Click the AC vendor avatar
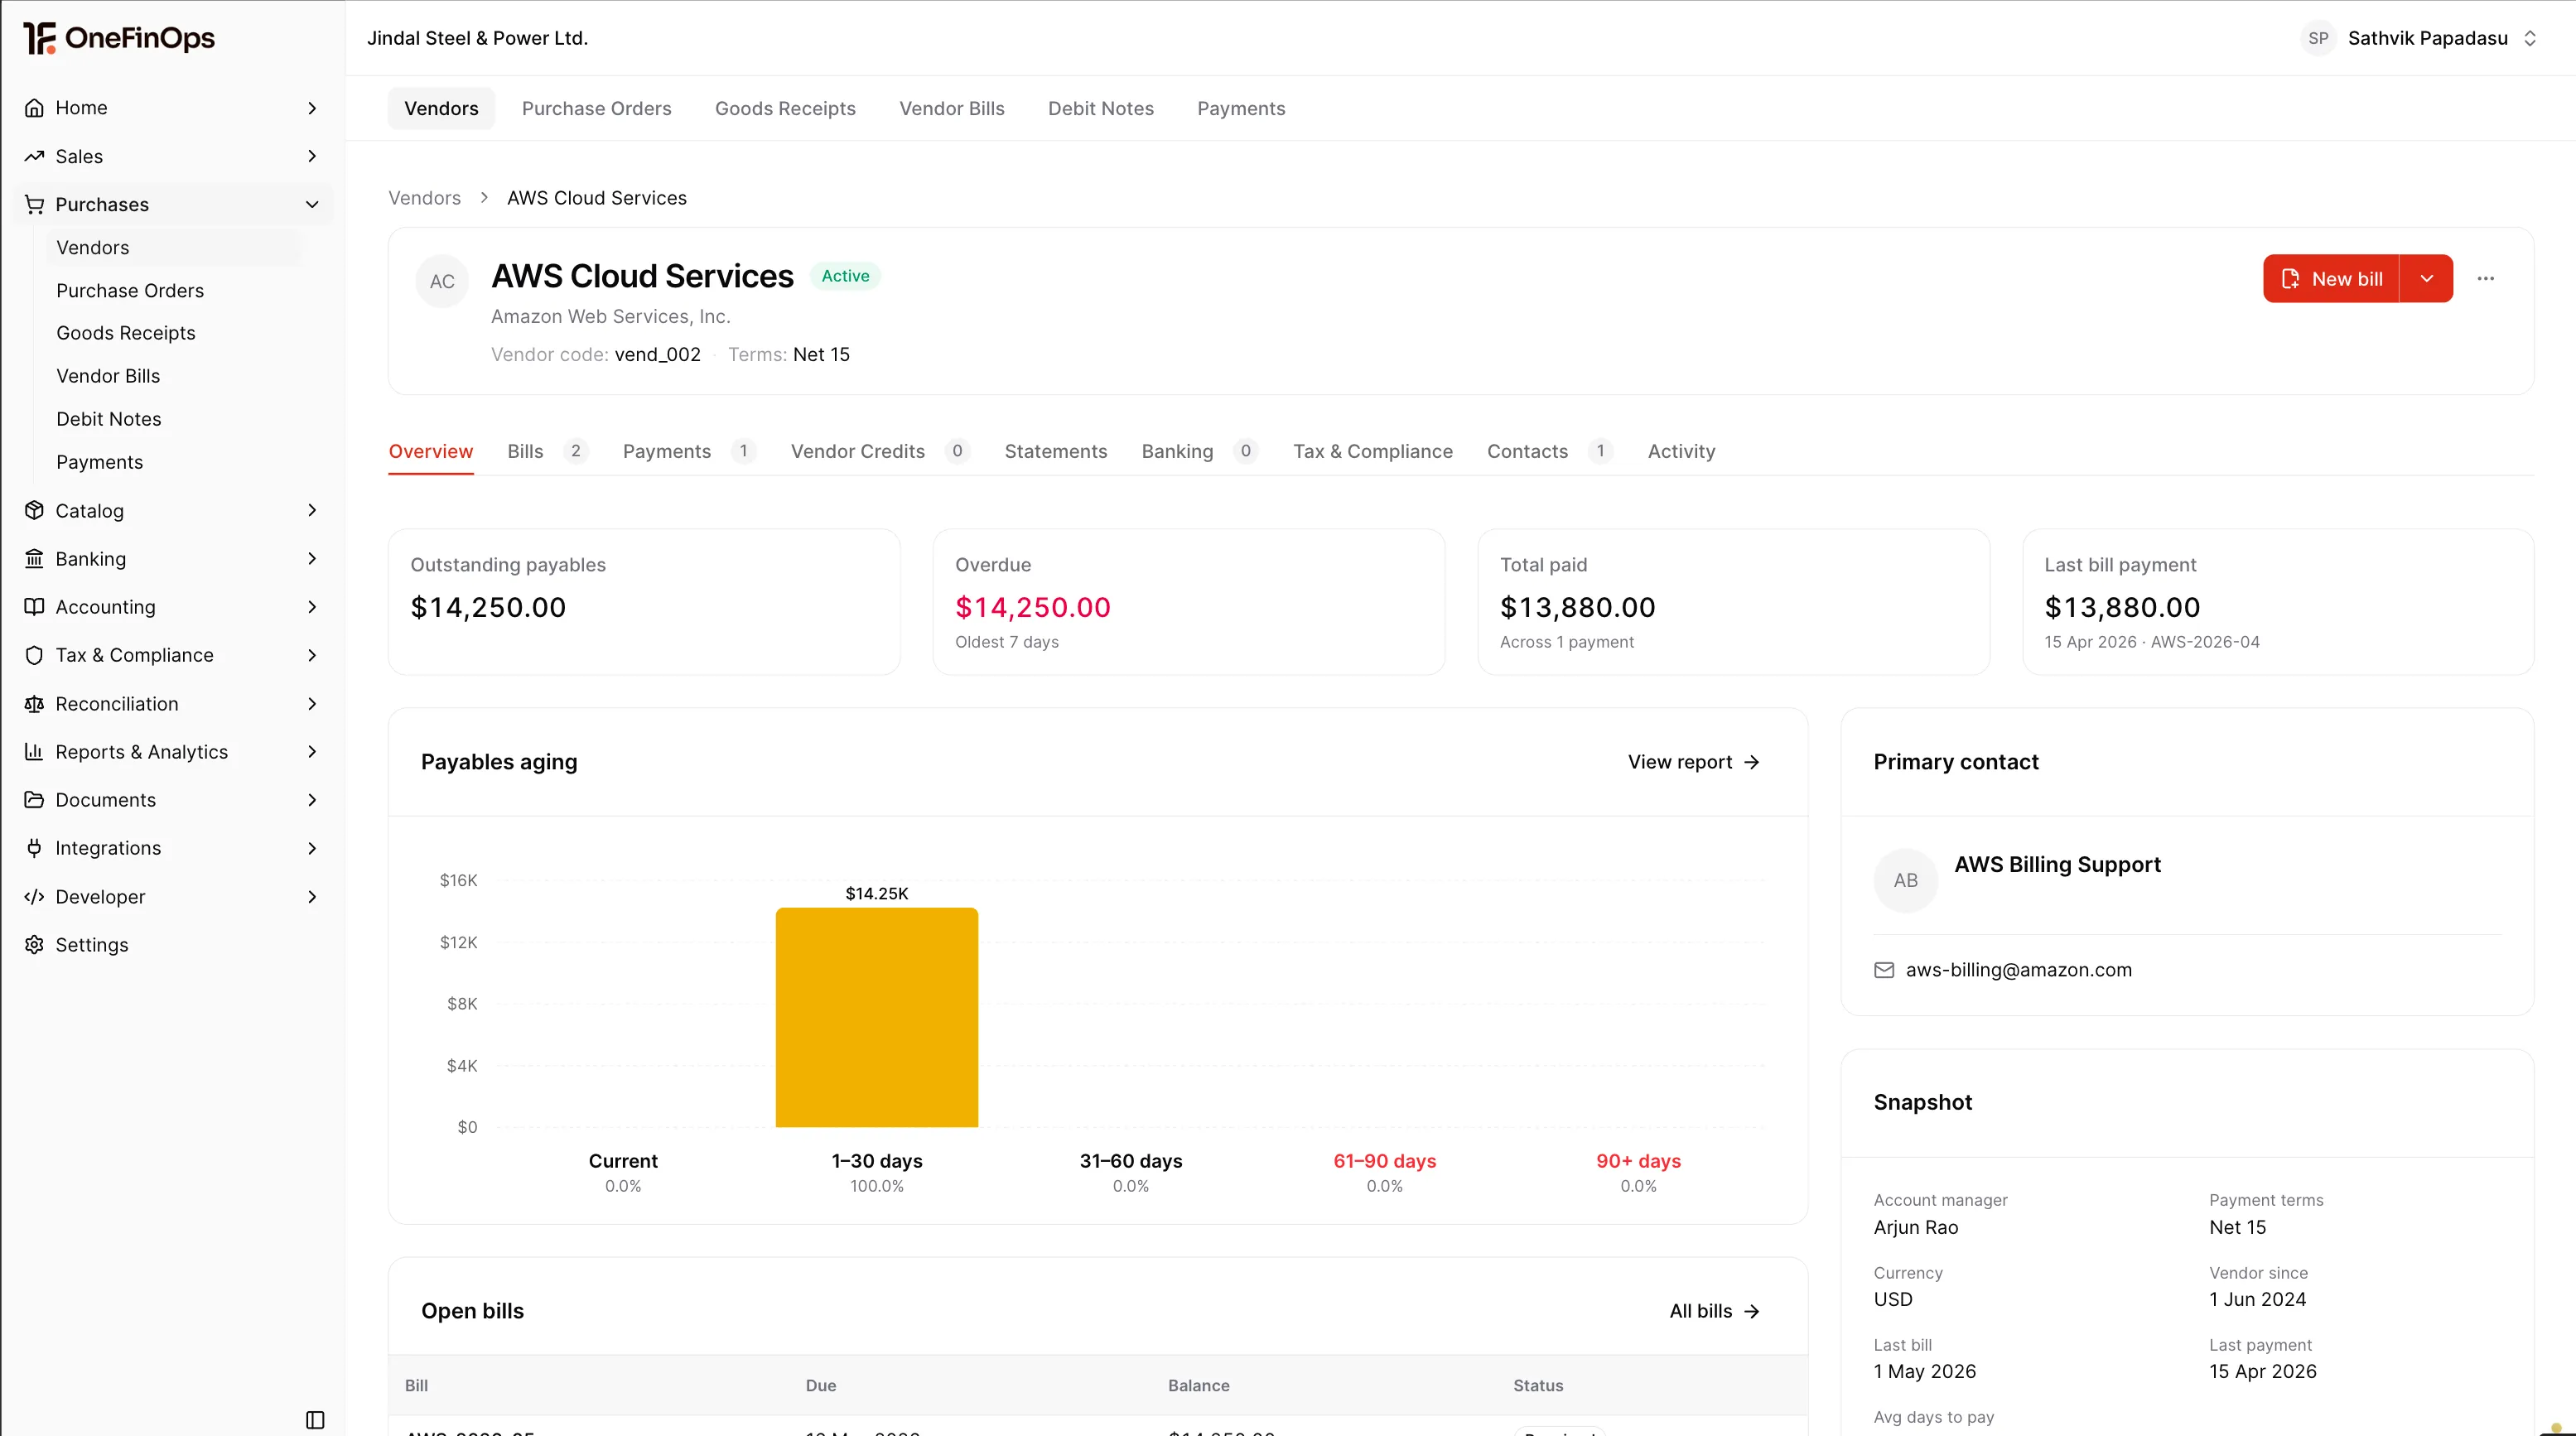Image resolution: width=2576 pixels, height=1436 pixels. 442,281
